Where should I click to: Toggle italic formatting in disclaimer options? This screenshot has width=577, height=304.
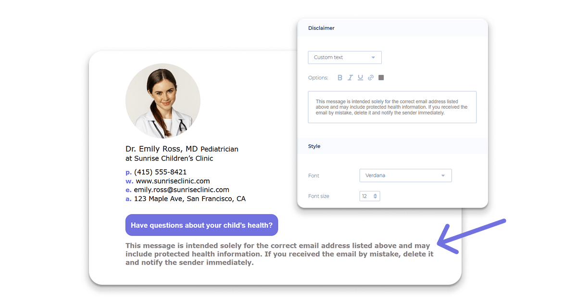[x=350, y=77]
